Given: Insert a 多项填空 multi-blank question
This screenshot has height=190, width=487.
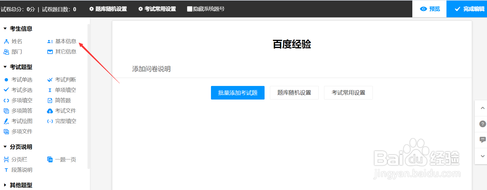Looking at the screenshot, I should point(18,100).
